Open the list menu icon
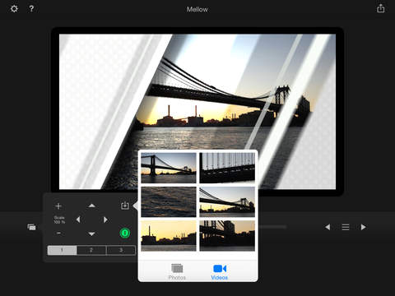This screenshot has width=395, height=296. [346, 227]
